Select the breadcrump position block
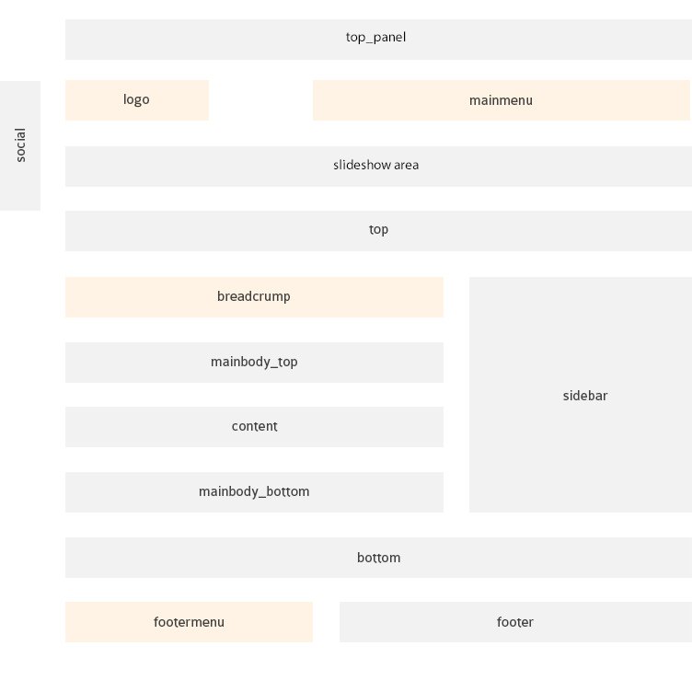 click(254, 297)
